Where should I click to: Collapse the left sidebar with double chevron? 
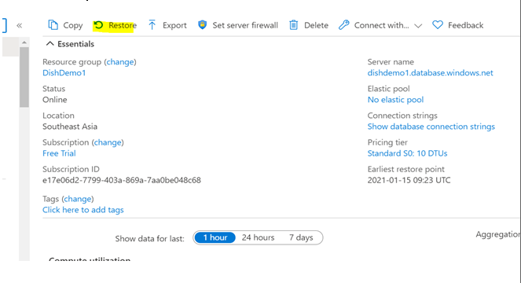pyautogui.click(x=20, y=25)
